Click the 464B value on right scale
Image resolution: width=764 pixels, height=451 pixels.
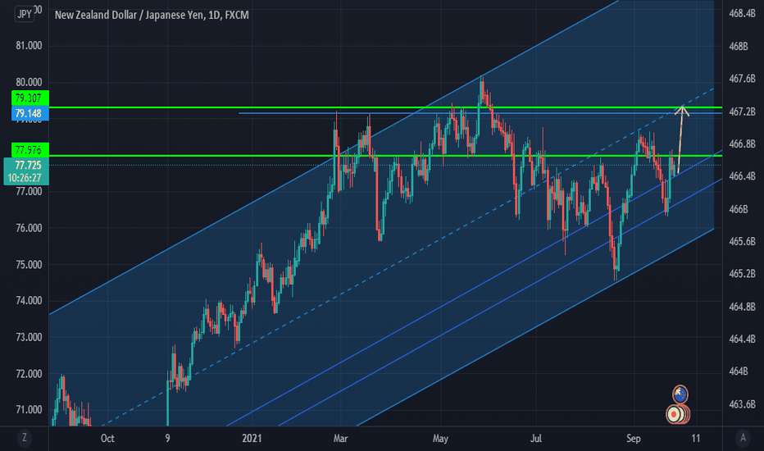tap(738, 371)
